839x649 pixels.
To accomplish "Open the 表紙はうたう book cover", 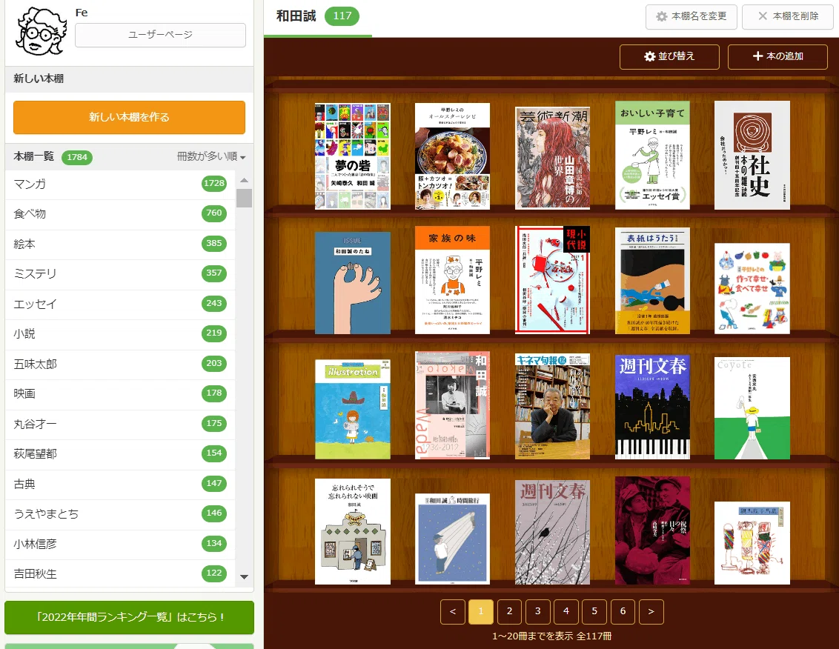I will pyautogui.click(x=652, y=281).
